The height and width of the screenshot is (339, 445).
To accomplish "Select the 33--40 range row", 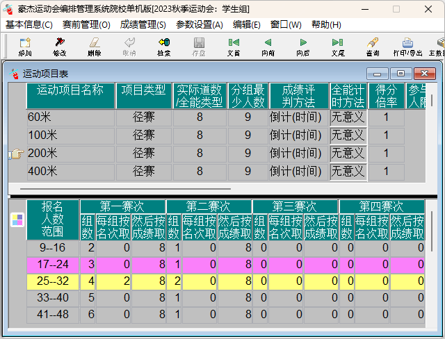I will pos(225,298).
